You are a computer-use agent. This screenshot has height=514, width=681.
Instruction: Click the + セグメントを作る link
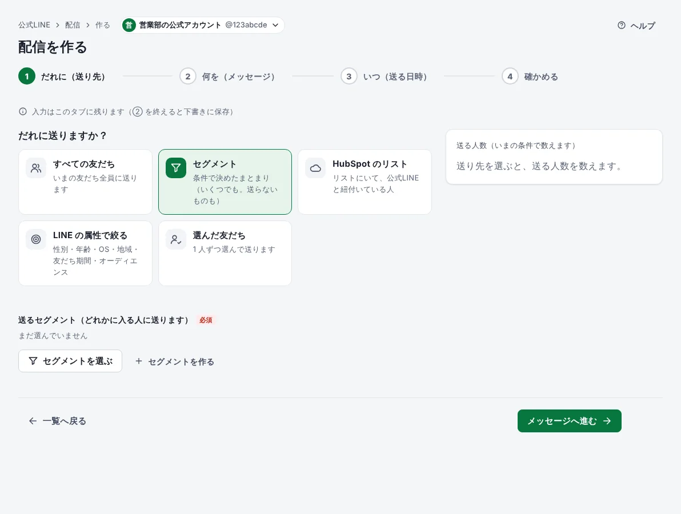coord(175,361)
